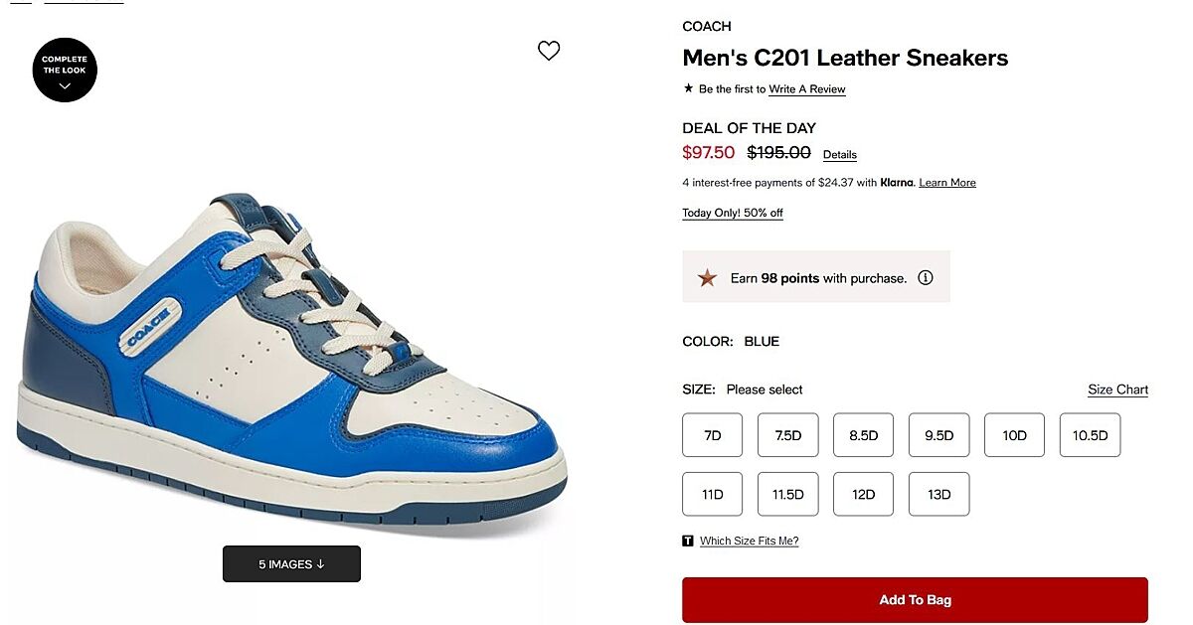
Task: Click the heart favorite icon
Action: tap(549, 51)
